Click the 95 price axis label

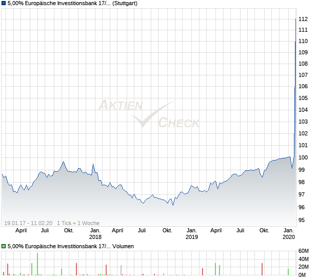(x=302, y=220)
